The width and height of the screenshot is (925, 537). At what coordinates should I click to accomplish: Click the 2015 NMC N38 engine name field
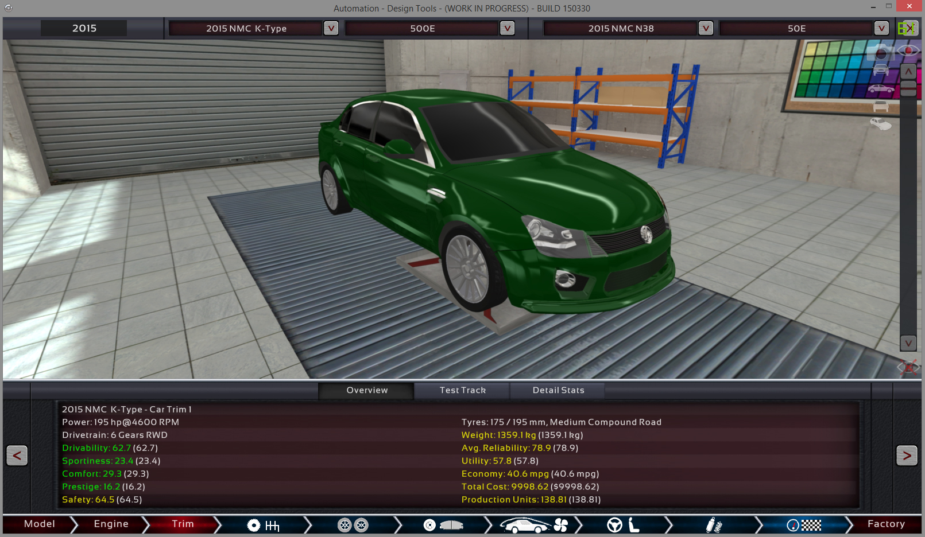tap(621, 28)
